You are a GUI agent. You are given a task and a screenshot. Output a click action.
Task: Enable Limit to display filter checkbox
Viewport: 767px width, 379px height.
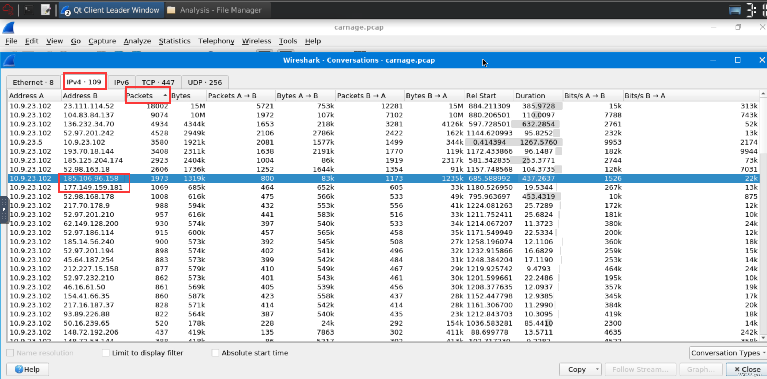(105, 353)
